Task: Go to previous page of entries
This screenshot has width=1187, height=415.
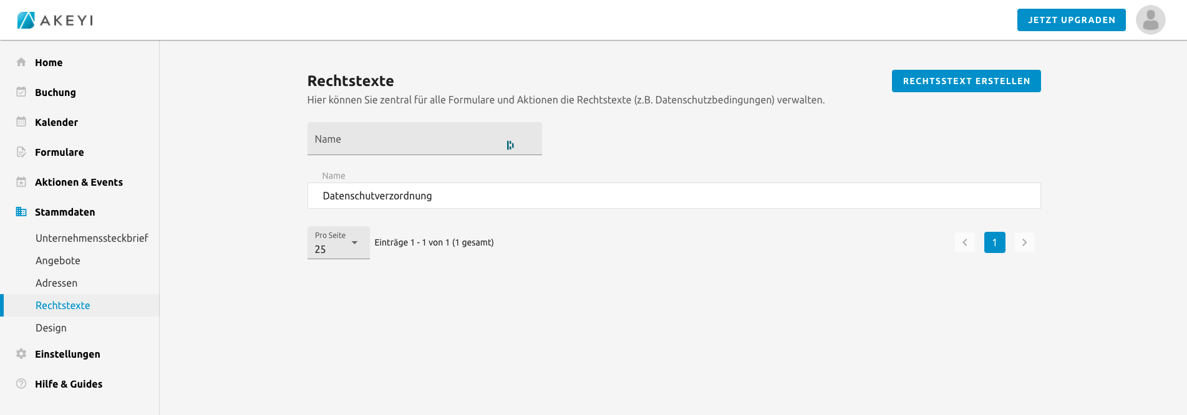Action: [964, 242]
